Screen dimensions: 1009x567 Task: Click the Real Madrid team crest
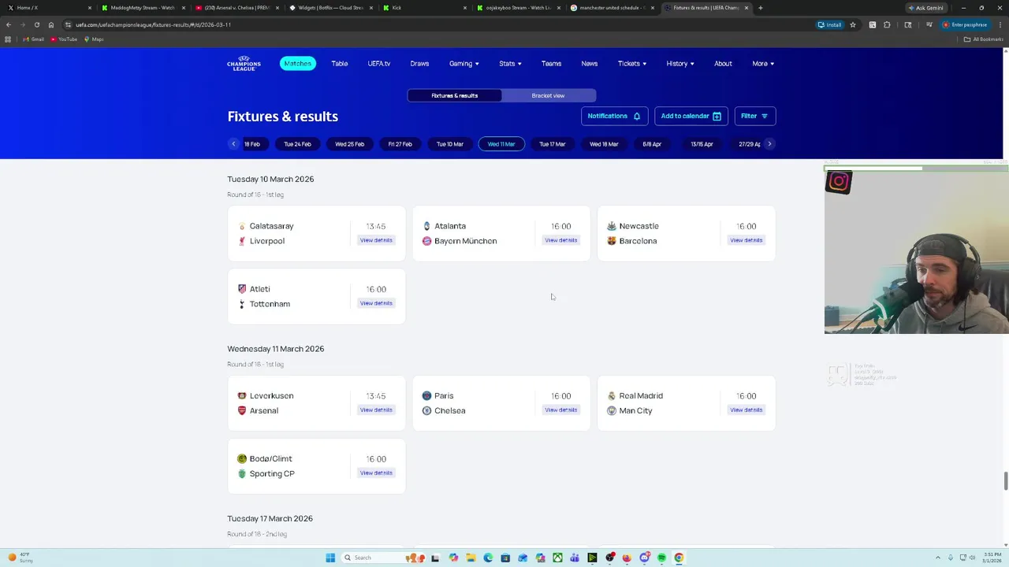tap(612, 395)
